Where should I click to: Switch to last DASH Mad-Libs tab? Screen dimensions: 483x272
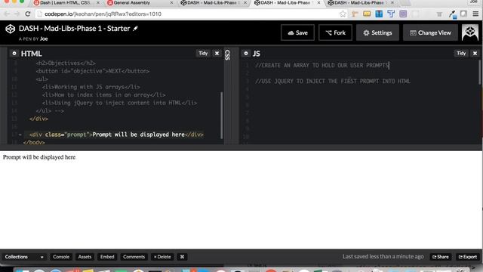pos(359,3)
